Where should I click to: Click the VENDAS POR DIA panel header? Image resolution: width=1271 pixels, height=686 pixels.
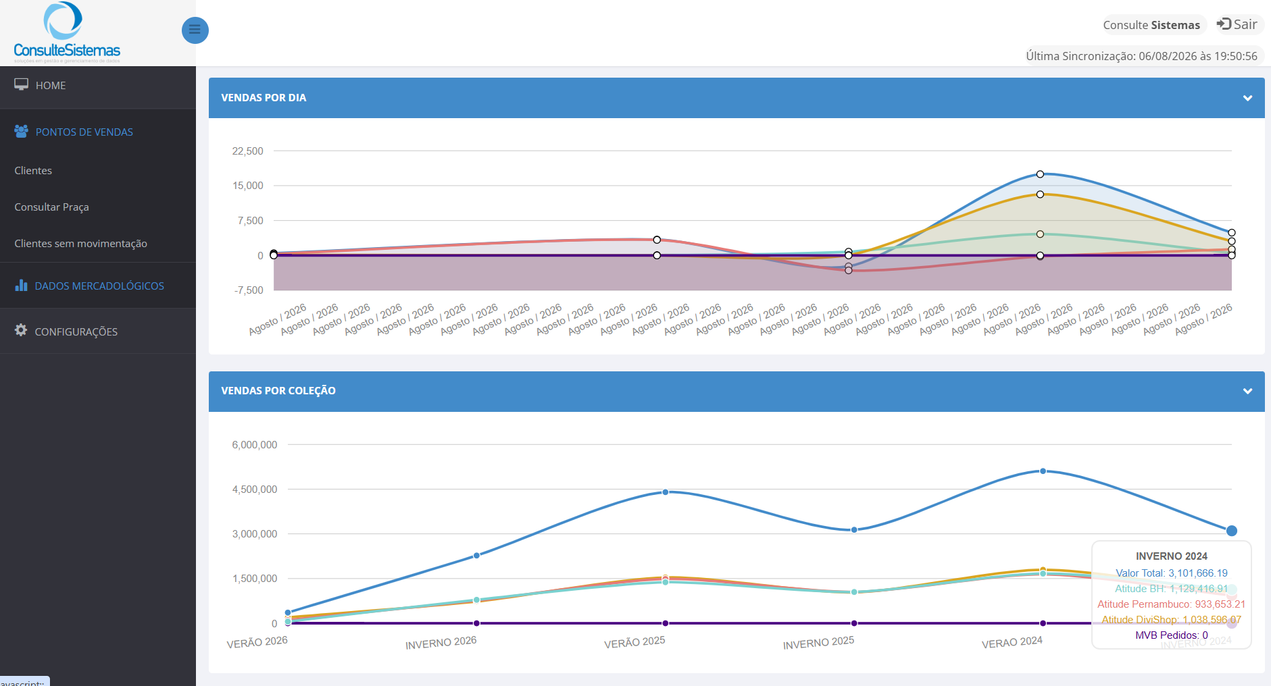click(737, 98)
